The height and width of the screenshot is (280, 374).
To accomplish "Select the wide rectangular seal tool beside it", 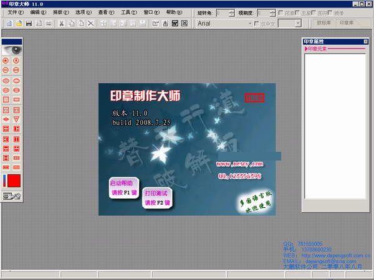I will (x=16, y=100).
